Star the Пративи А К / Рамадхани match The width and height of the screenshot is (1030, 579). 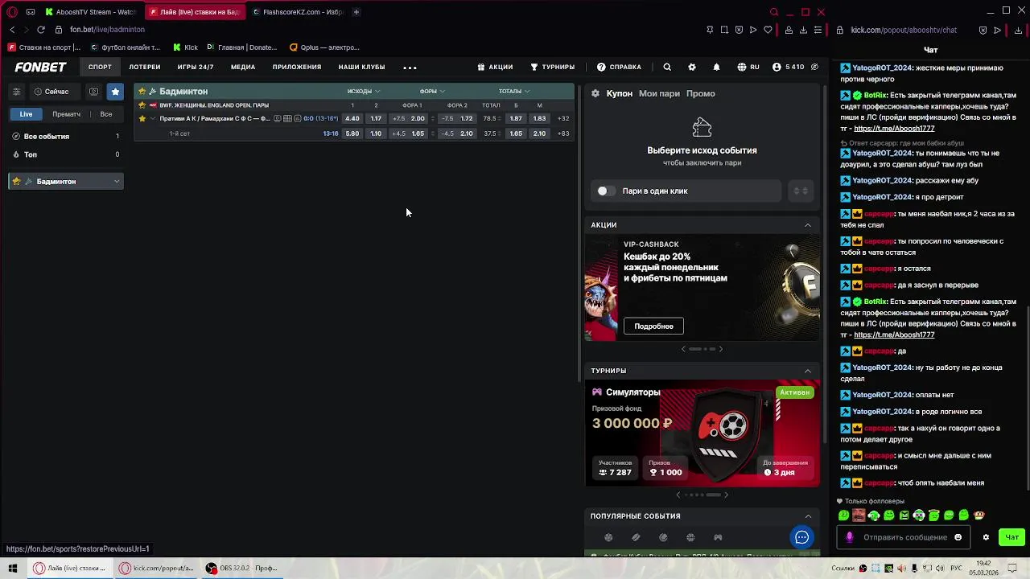(142, 119)
